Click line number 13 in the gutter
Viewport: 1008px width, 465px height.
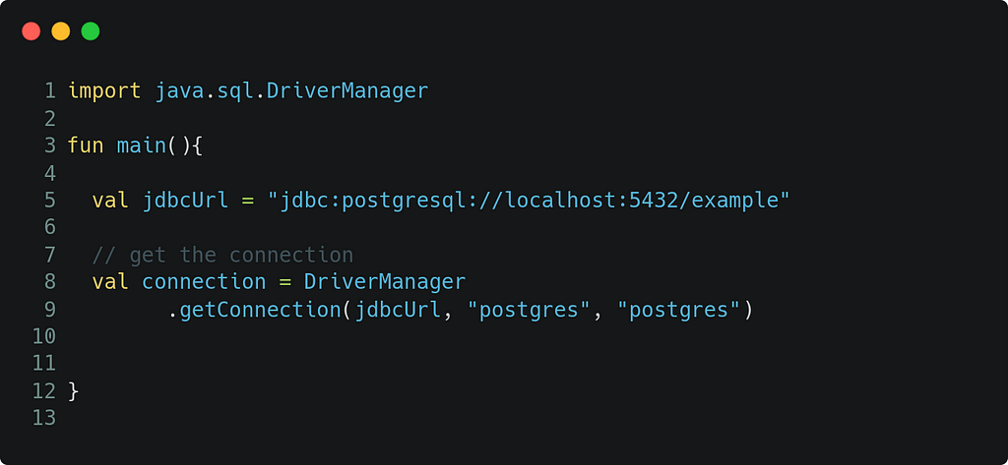43,418
